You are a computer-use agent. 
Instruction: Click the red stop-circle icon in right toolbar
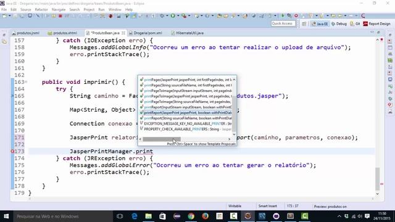(x=296, y=16)
